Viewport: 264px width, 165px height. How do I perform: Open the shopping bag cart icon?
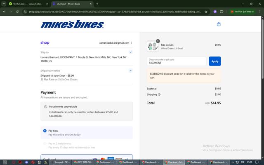coord(219,24)
